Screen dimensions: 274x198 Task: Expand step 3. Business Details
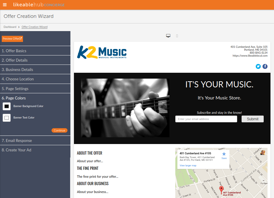(x=35, y=70)
